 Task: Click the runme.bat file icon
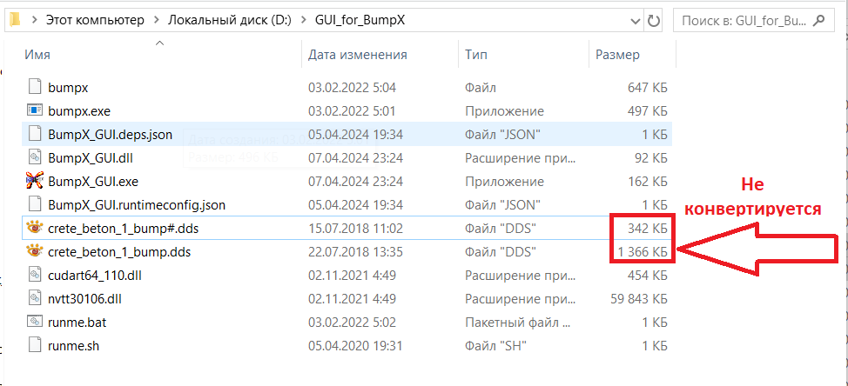35,323
